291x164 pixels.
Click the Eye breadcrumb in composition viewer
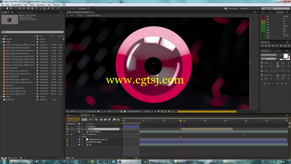(x=80, y=15)
